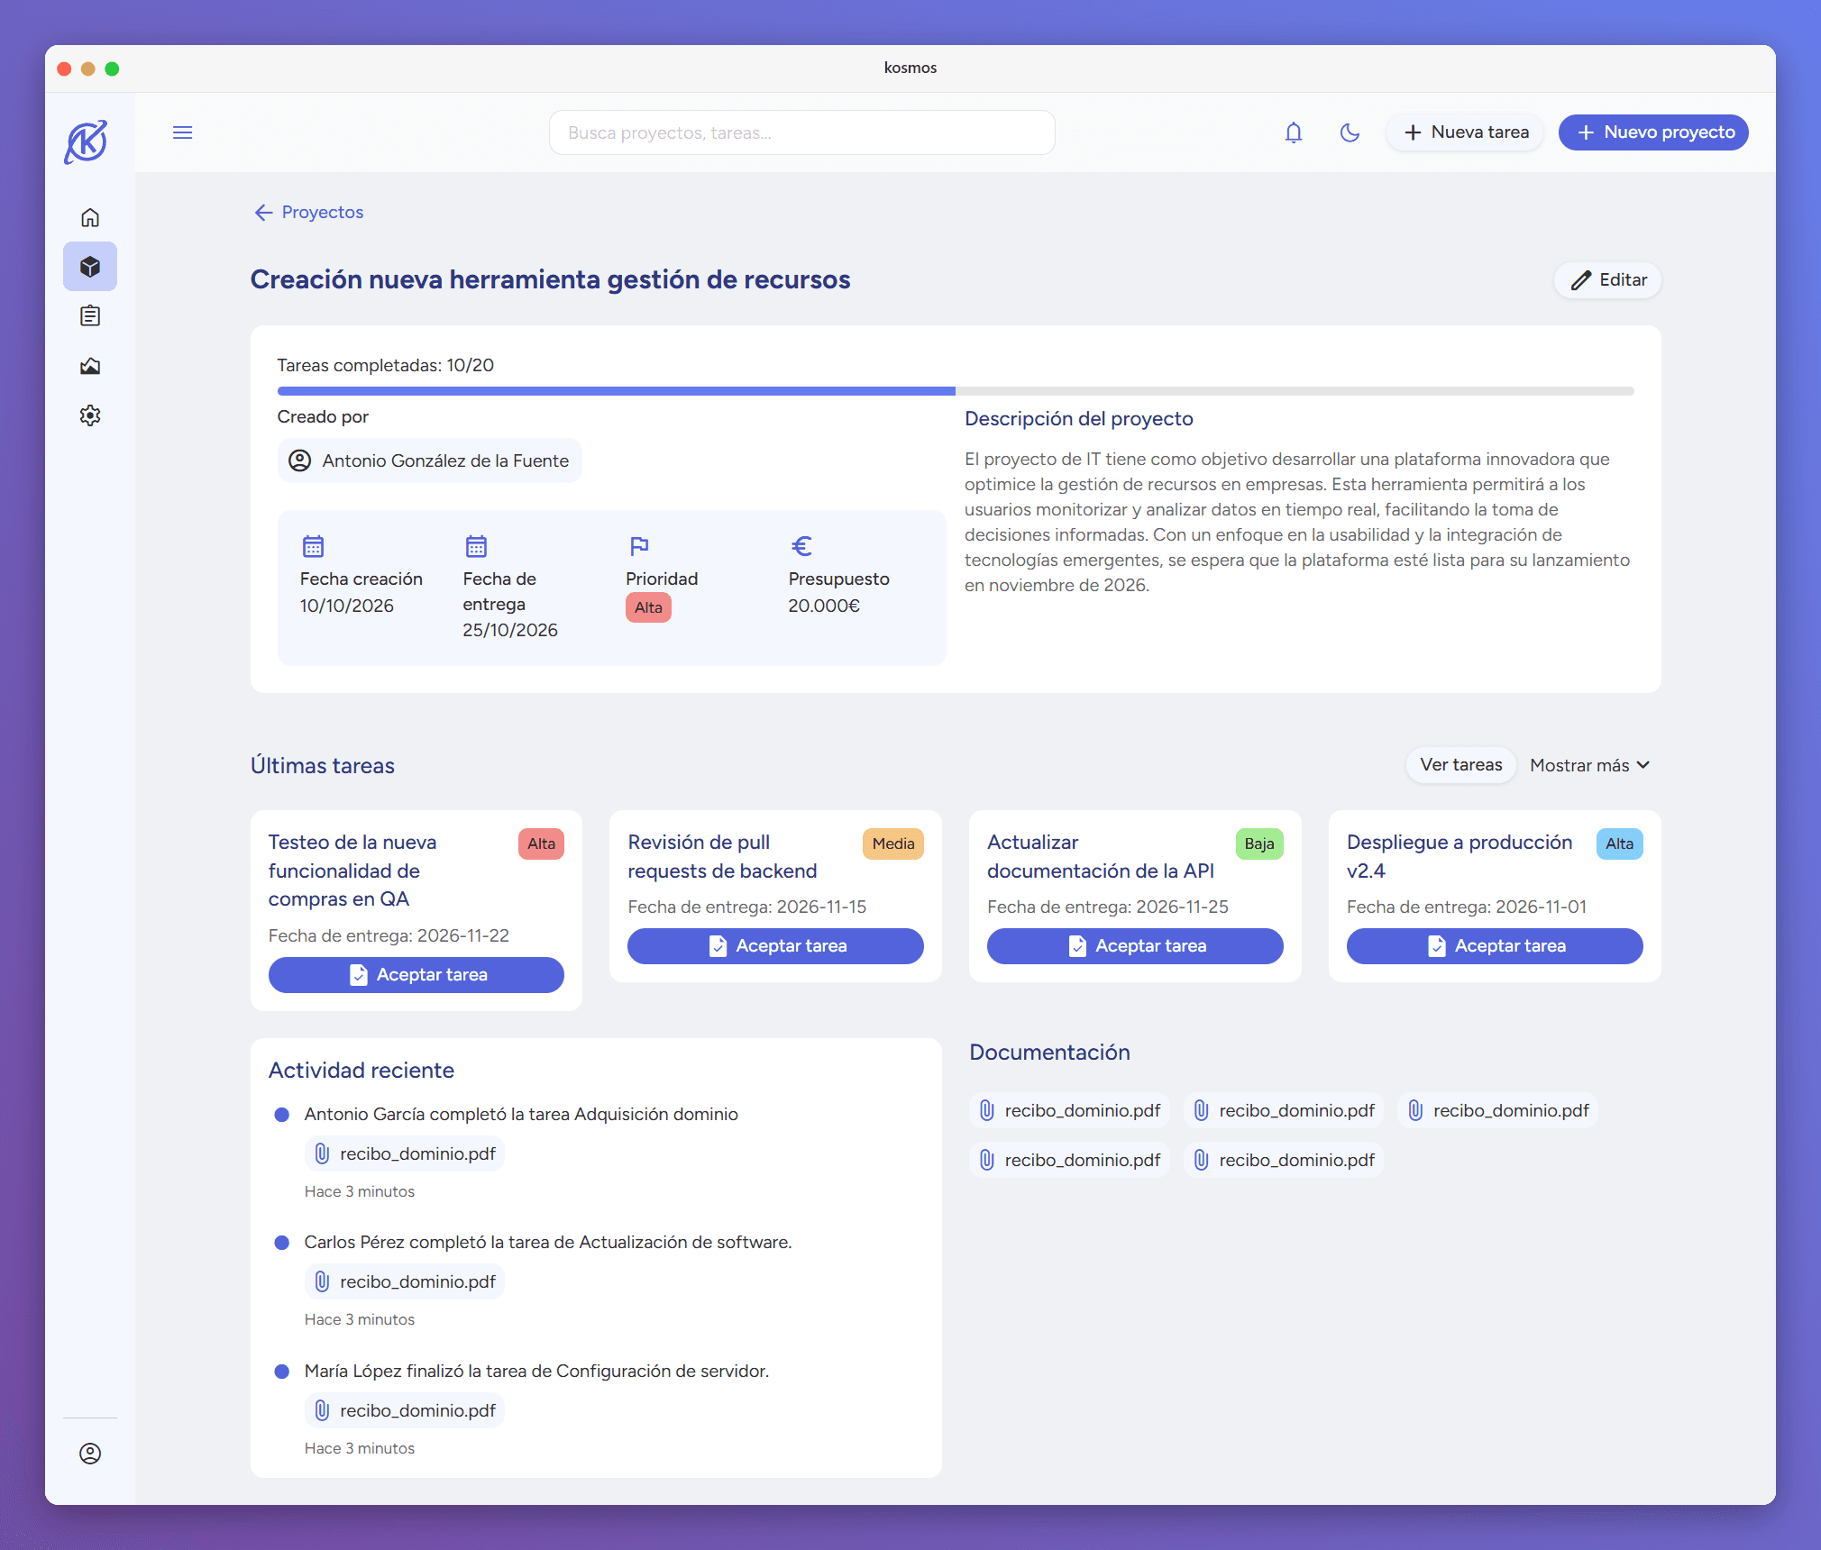The image size is (1821, 1550).
Task: Accept the Despliegue a producción v2.4 task
Action: click(1494, 945)
